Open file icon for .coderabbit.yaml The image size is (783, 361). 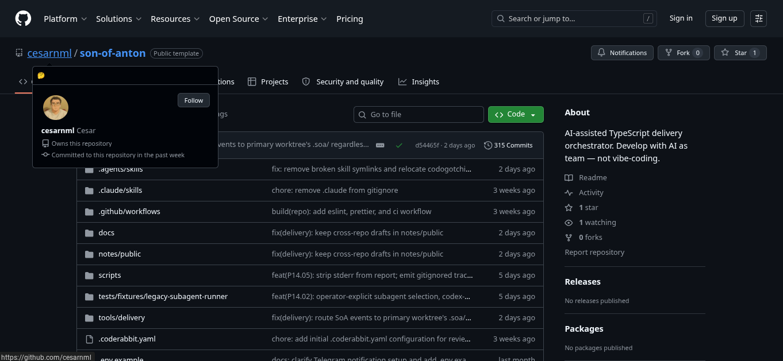click(89, 339)
